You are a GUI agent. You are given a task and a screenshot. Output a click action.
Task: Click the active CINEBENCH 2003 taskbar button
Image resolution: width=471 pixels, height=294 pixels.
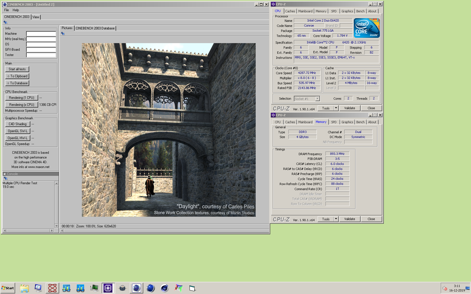(x=137, y=288)
